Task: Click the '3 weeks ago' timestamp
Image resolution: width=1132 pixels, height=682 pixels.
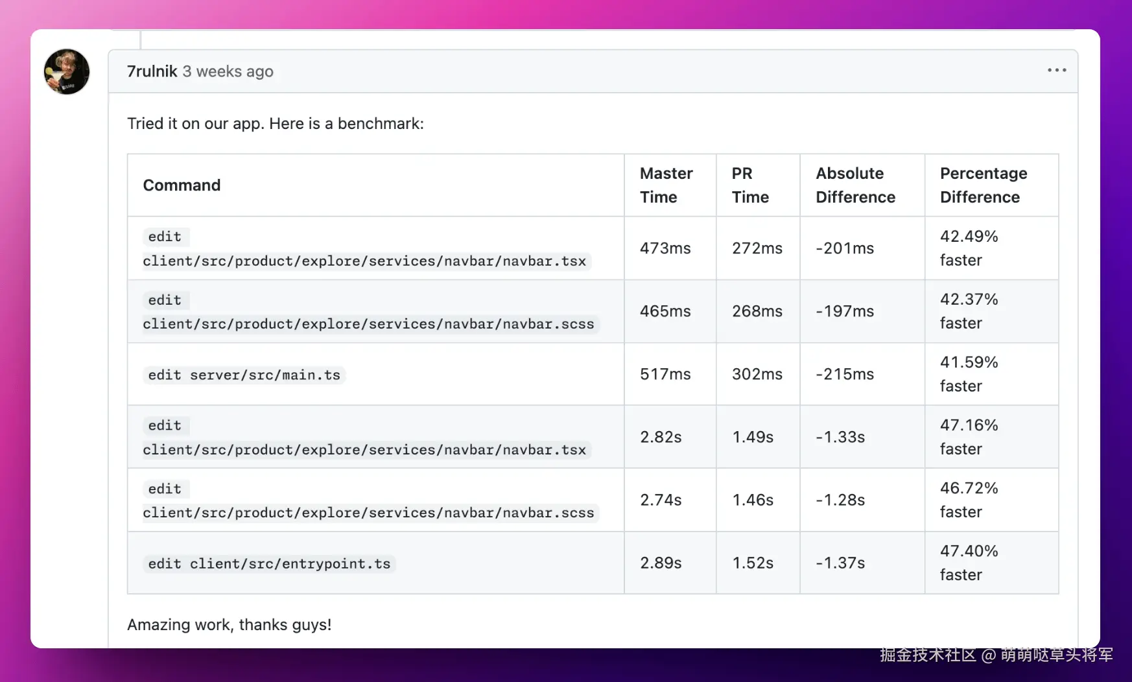Action: [228, 71]
